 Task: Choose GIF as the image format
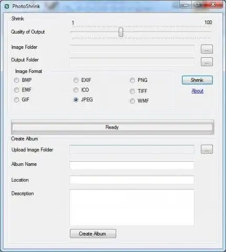tap(16, 100)
